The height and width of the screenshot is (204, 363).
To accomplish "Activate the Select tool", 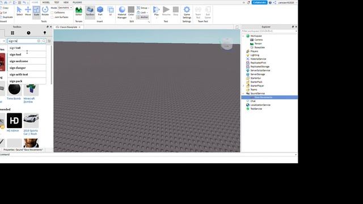I will [x=19, y=11].
